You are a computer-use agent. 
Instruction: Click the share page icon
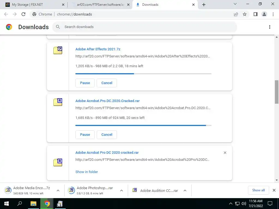(236, 14)
